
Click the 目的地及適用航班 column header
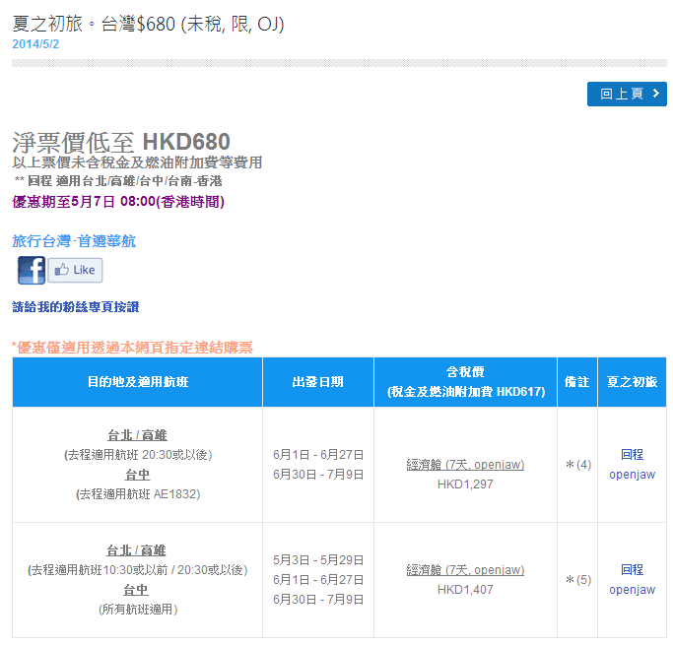[x=137, y=382]
